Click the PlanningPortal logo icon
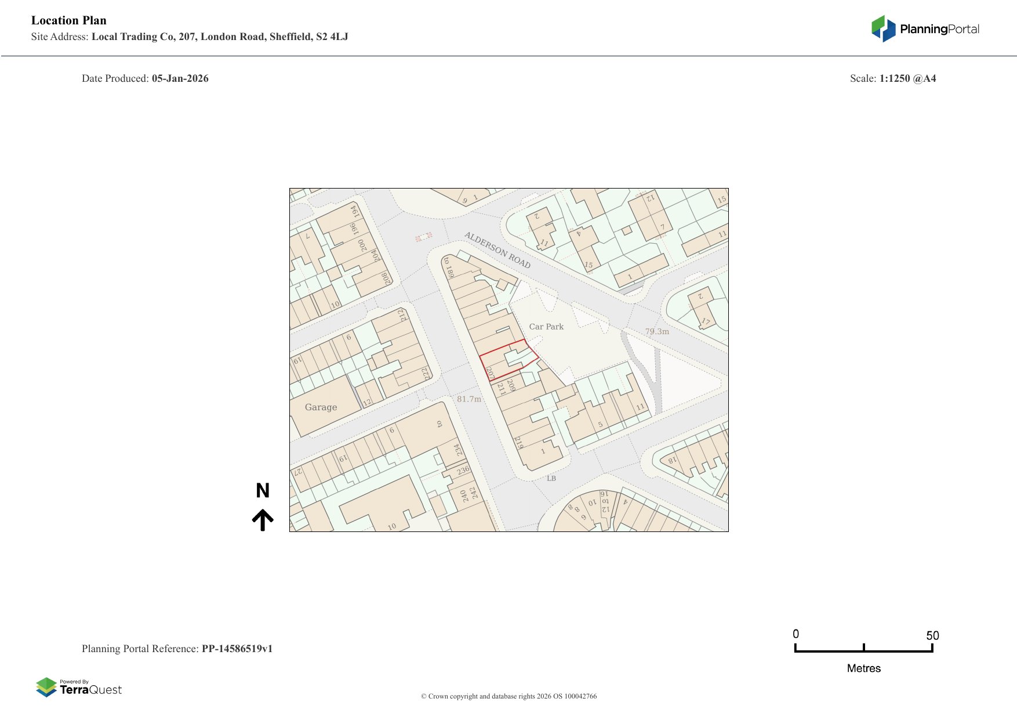 [x=883, y=28]
